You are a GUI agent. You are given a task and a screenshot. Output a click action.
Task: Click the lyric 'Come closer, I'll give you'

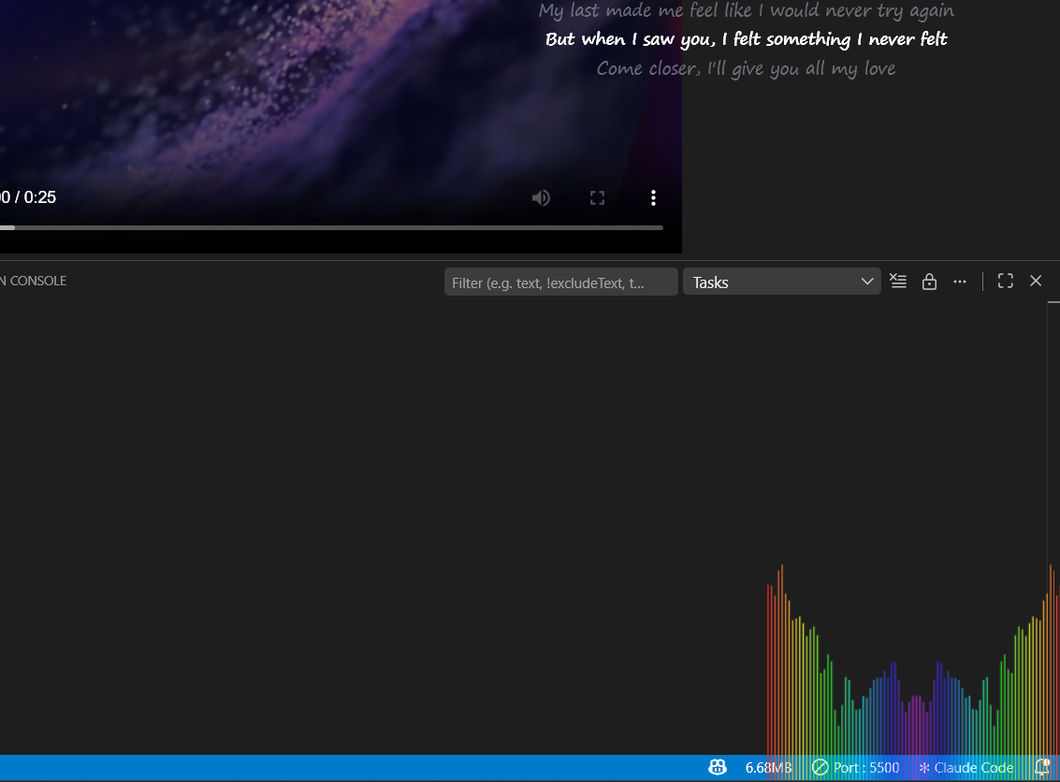tap(746, 68)
